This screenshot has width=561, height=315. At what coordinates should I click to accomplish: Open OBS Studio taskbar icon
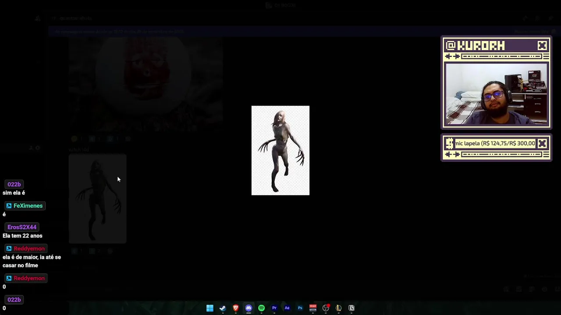tap(326, 308)
